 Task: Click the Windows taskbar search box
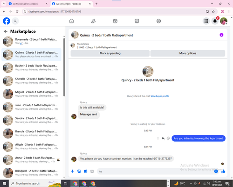(x=35, y=183)
